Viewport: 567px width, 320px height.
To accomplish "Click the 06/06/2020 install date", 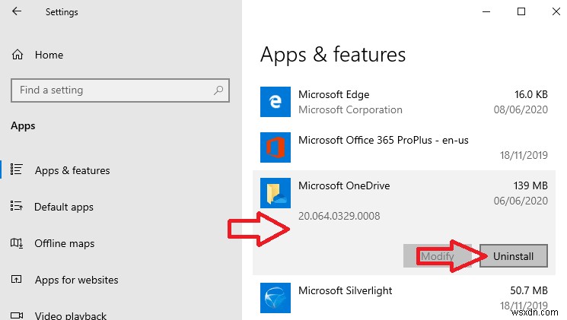I will tap(521, 201).
